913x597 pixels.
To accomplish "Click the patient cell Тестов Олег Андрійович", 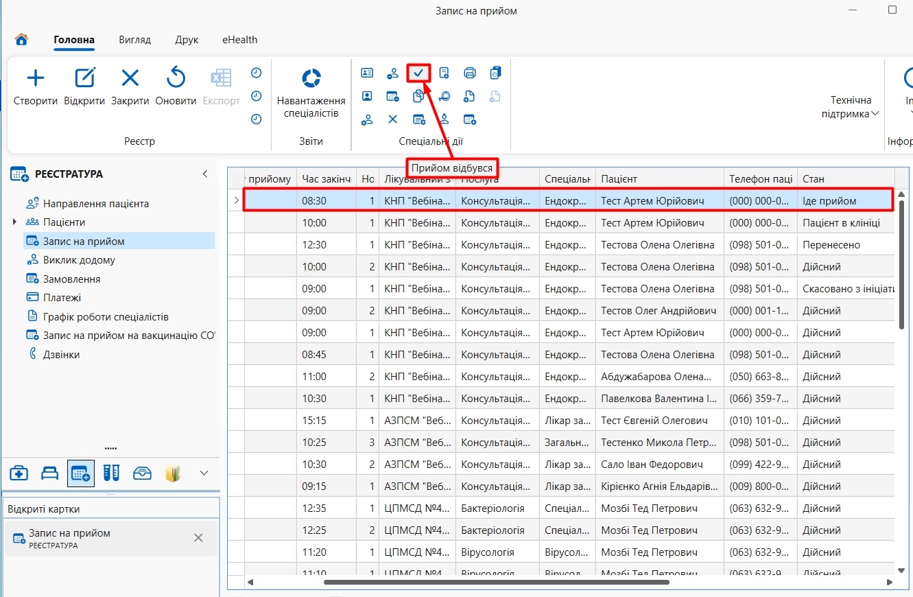I will tap(659, 311).
